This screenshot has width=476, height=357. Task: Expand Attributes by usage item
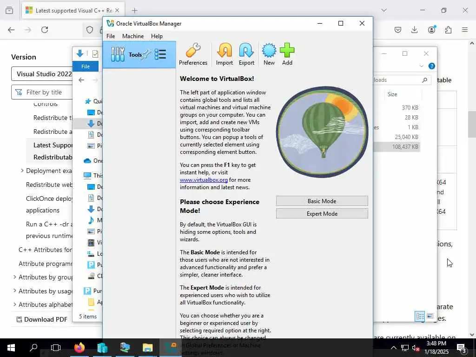point(14,291)
